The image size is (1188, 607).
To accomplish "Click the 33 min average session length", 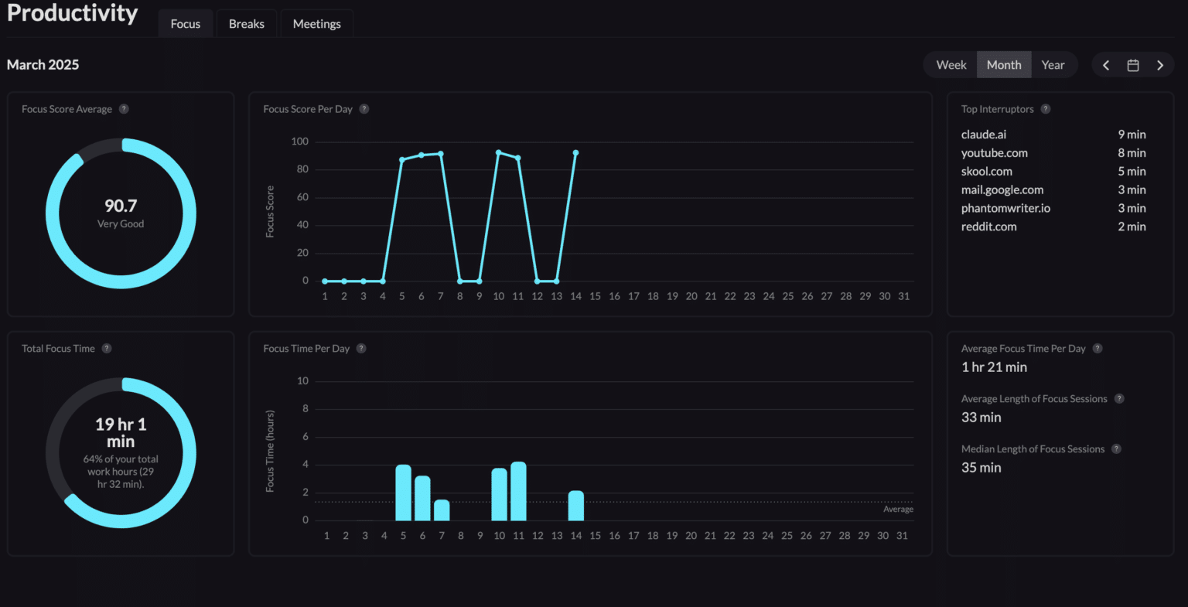I will (981, 418).
